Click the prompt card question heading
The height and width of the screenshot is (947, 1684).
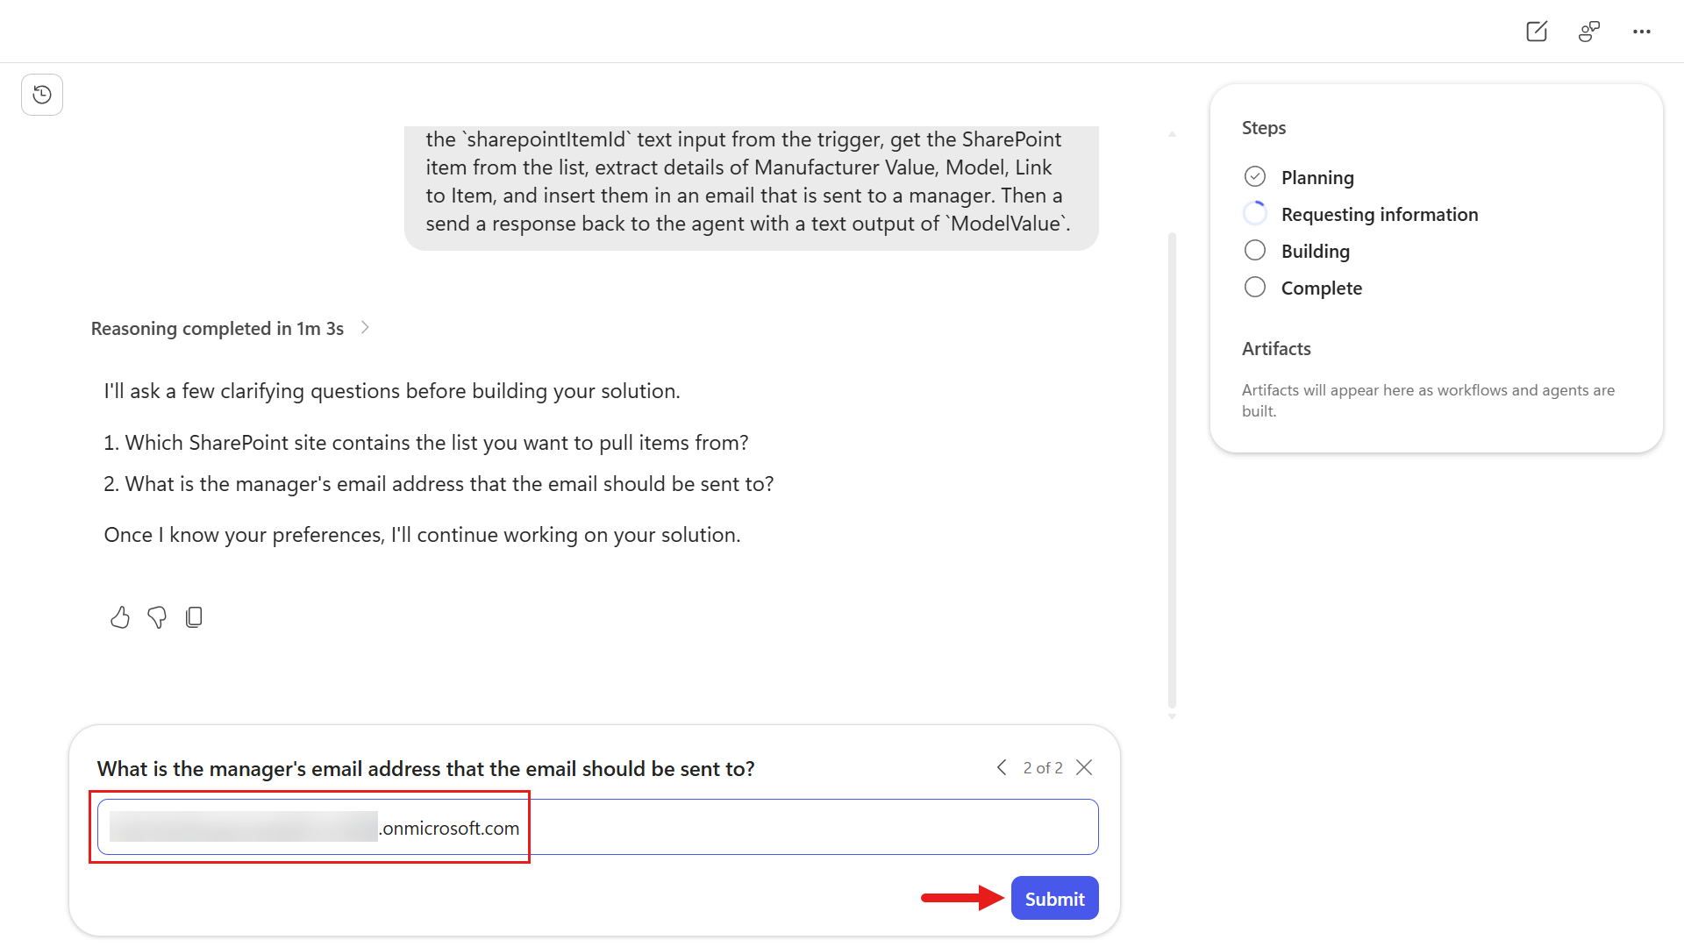(425, 768)
